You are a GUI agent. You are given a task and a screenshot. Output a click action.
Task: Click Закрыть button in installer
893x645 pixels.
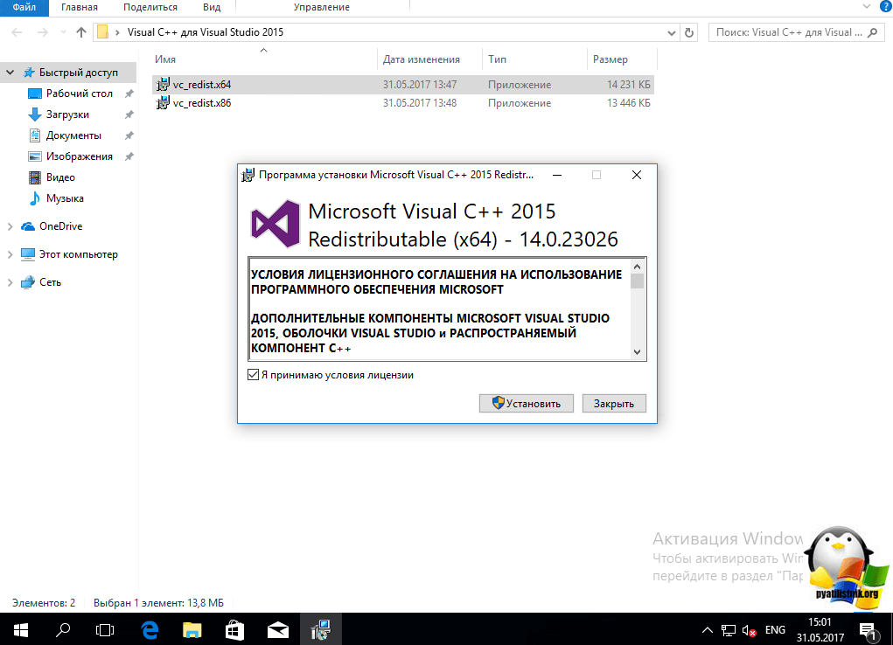(x=614, y=403)
